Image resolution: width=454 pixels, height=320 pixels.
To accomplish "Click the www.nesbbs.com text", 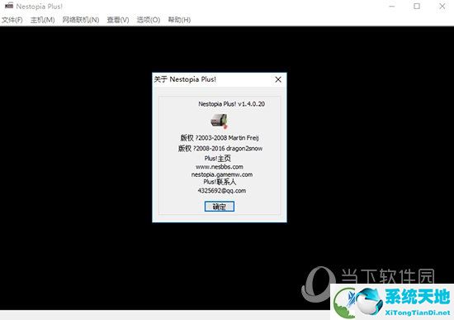I will click(x=220, y=167).
